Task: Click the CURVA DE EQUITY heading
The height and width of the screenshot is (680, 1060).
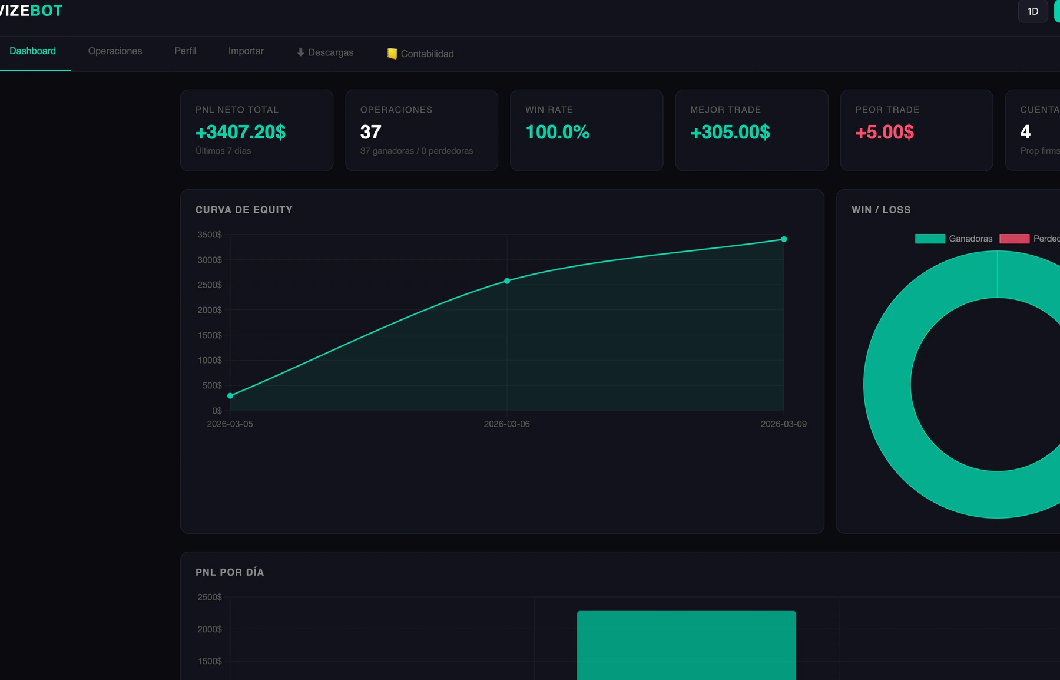Action: (244, 210)
